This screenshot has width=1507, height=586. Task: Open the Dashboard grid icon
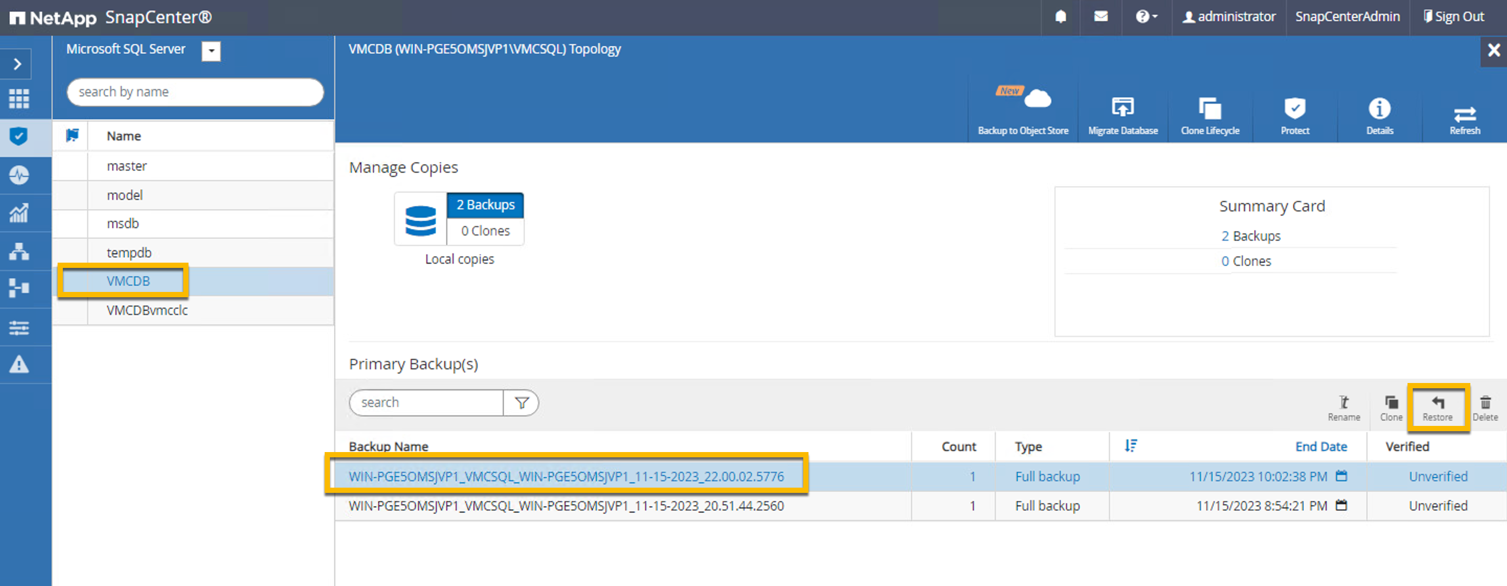19,99
